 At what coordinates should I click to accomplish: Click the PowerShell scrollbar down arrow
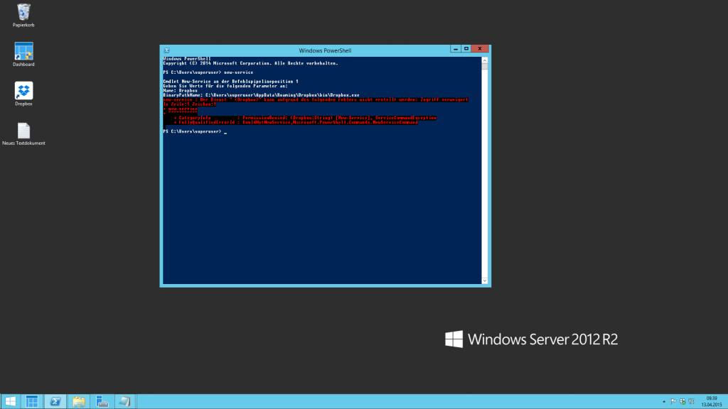coord(485,280)
